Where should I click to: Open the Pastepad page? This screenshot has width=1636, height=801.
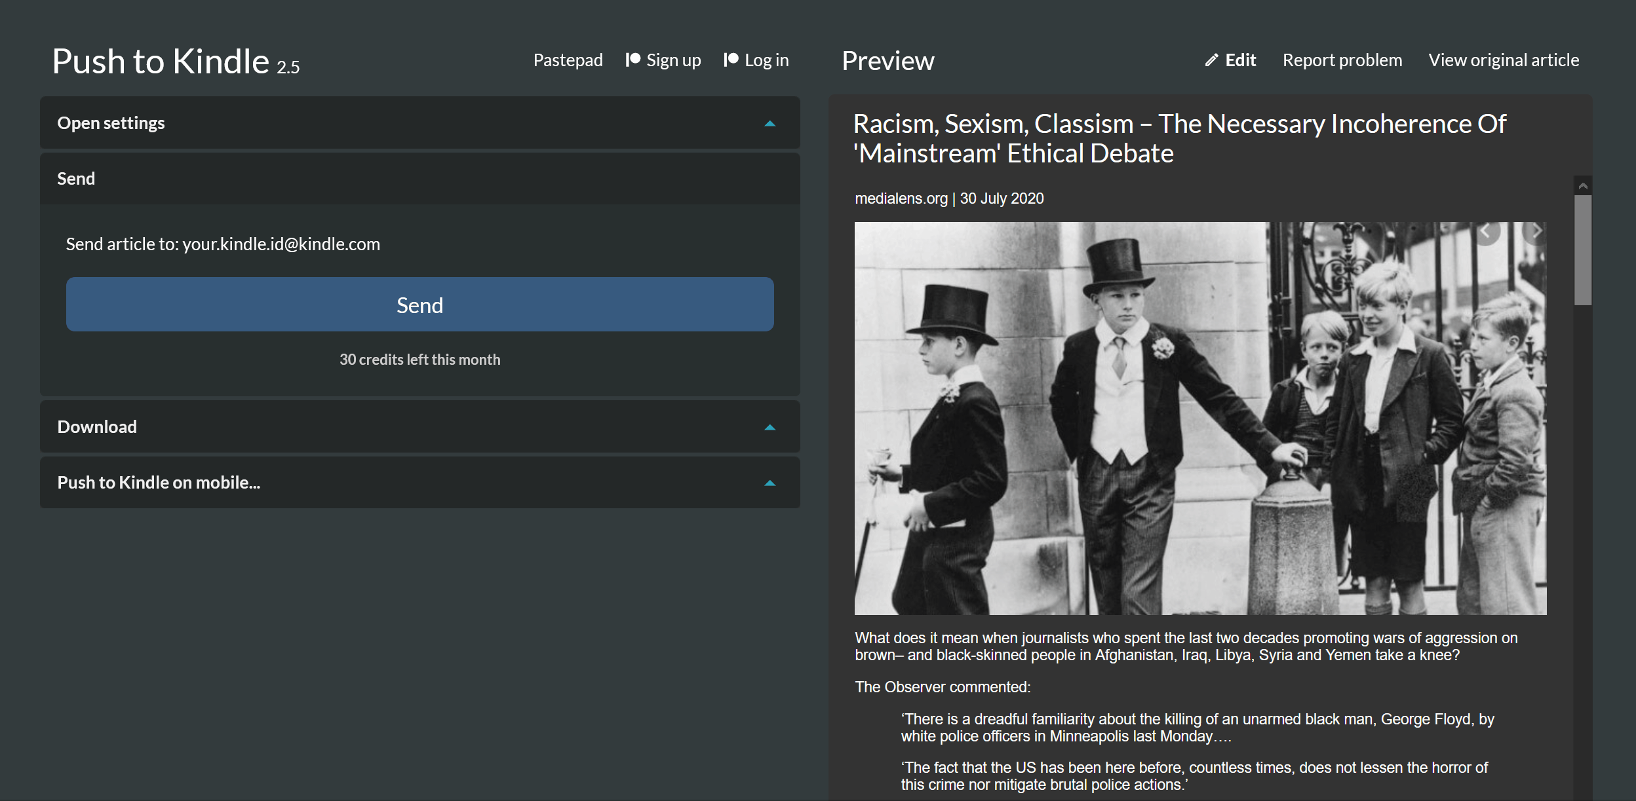click(x=568, y=60)
